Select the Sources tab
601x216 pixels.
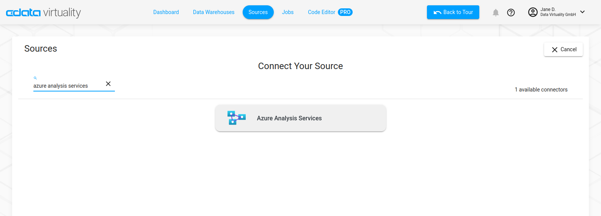258,12
